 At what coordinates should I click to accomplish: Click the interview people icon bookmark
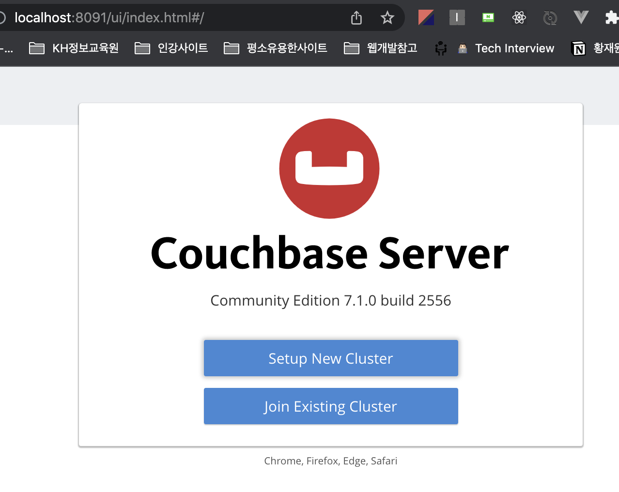(x=441, y=48)
